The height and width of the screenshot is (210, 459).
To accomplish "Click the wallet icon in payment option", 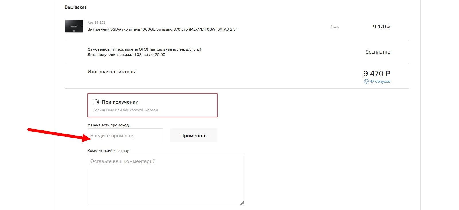I will pyautogui.click(x=96, y=102).
